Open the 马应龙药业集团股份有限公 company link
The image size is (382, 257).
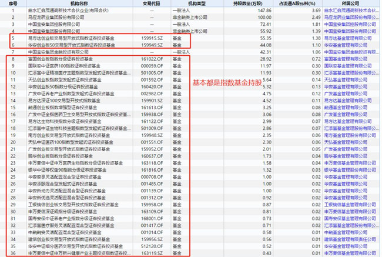pos(352,17)
